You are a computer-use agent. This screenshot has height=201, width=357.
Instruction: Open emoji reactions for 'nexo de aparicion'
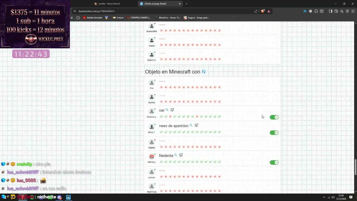coord(196,125)
